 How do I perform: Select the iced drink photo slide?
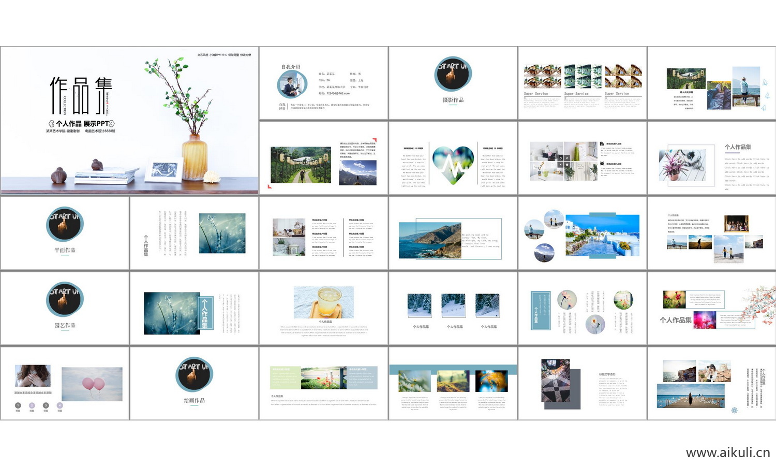coord(323,308)
